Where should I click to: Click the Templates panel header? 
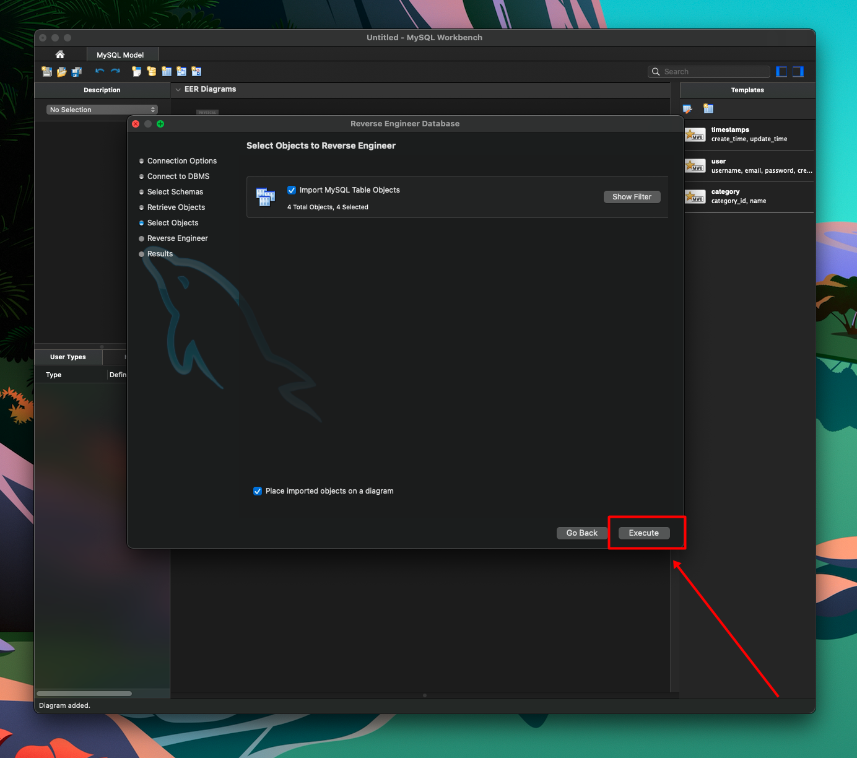click(x=747, y=90)
